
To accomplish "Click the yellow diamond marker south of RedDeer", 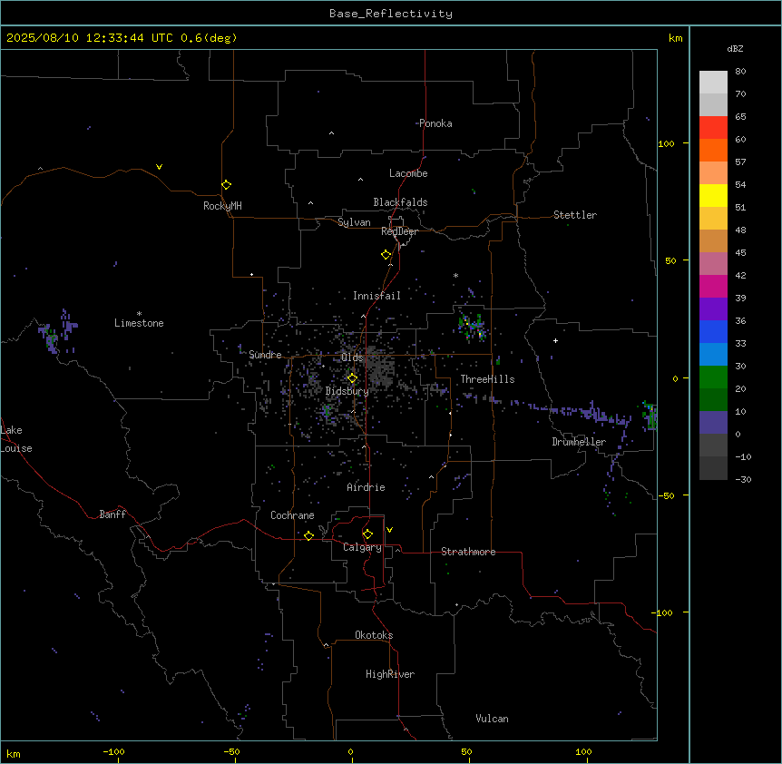I will pos(386,255).
